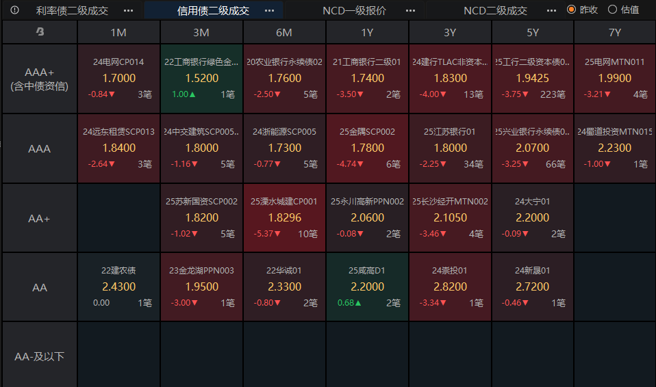Click the 6M column header
Viewport: 656px width, 387px height.
pyautogui.click(x=284, y=32)
